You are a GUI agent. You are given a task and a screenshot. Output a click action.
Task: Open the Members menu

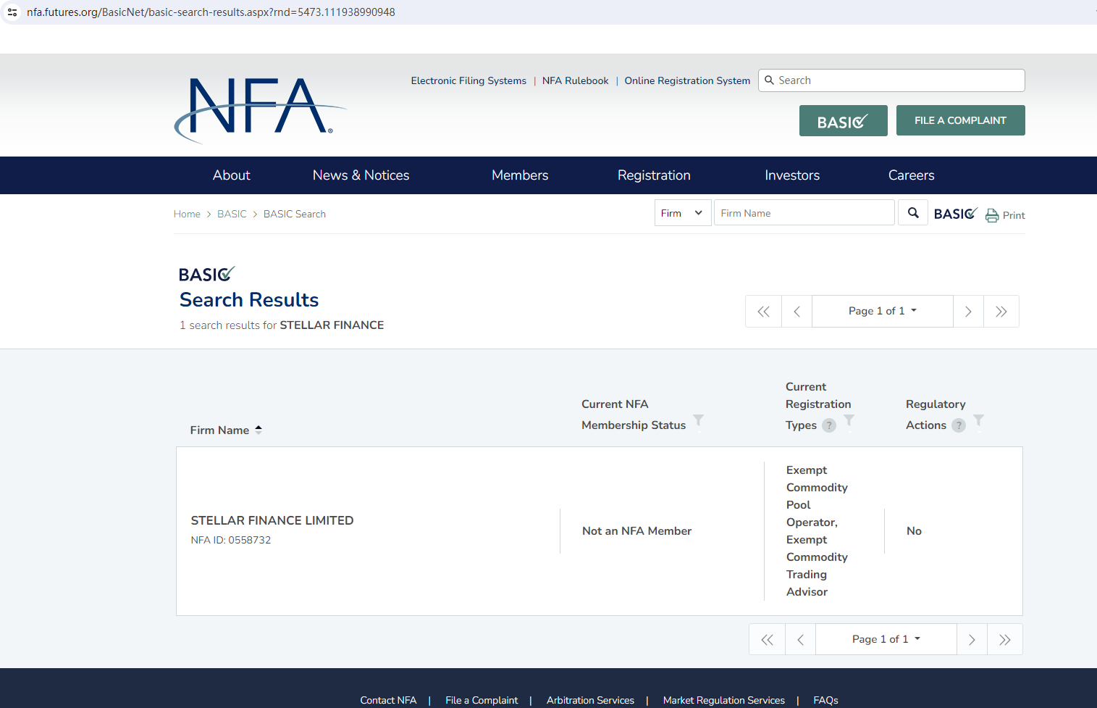click(519, 175)
